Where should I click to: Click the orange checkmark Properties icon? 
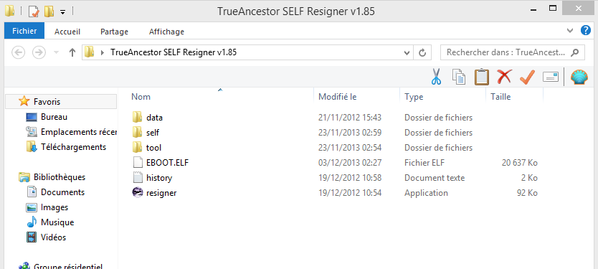[x=528, y=77]
